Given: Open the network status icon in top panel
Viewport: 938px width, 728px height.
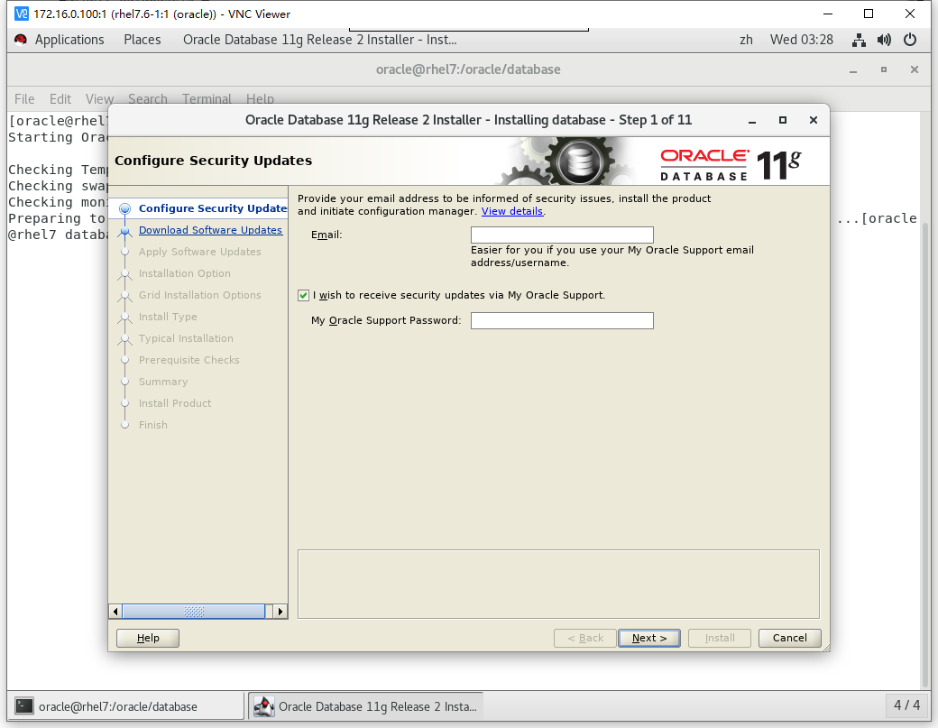Looking at the screenshot, I should coord(859,40).
